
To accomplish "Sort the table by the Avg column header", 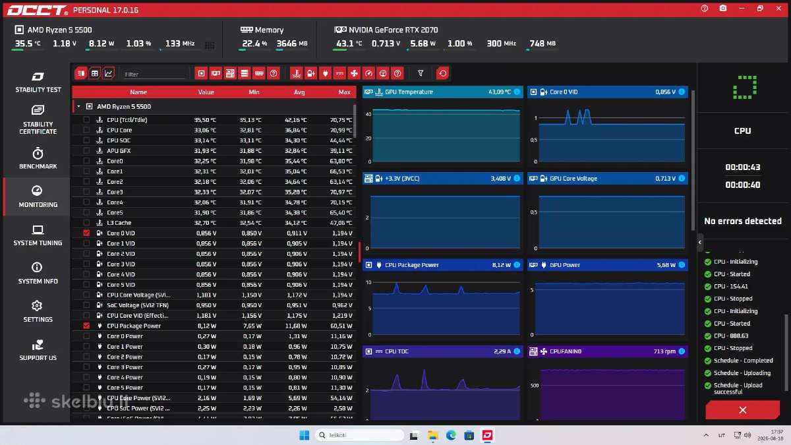I will coord(299,92).
